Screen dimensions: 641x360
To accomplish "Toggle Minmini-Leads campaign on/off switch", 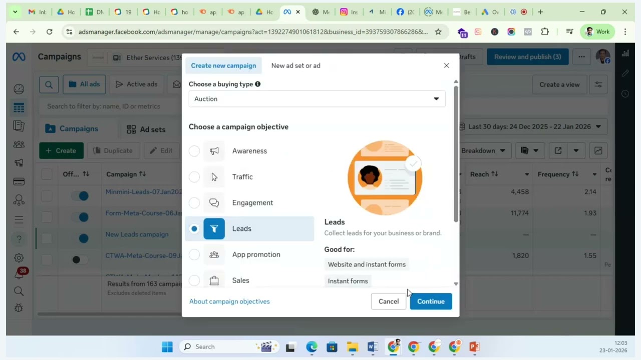I will point(80,195).
